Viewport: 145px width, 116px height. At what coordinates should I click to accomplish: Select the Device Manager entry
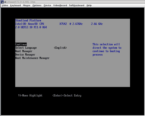(x=25, y=55)
